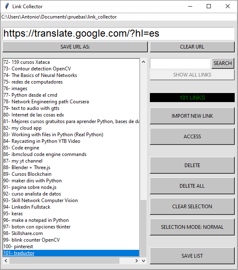Click the translate.google.com URL entry field
The width and height of the screenshot is (238, 270).
click(x=119, y=33)
